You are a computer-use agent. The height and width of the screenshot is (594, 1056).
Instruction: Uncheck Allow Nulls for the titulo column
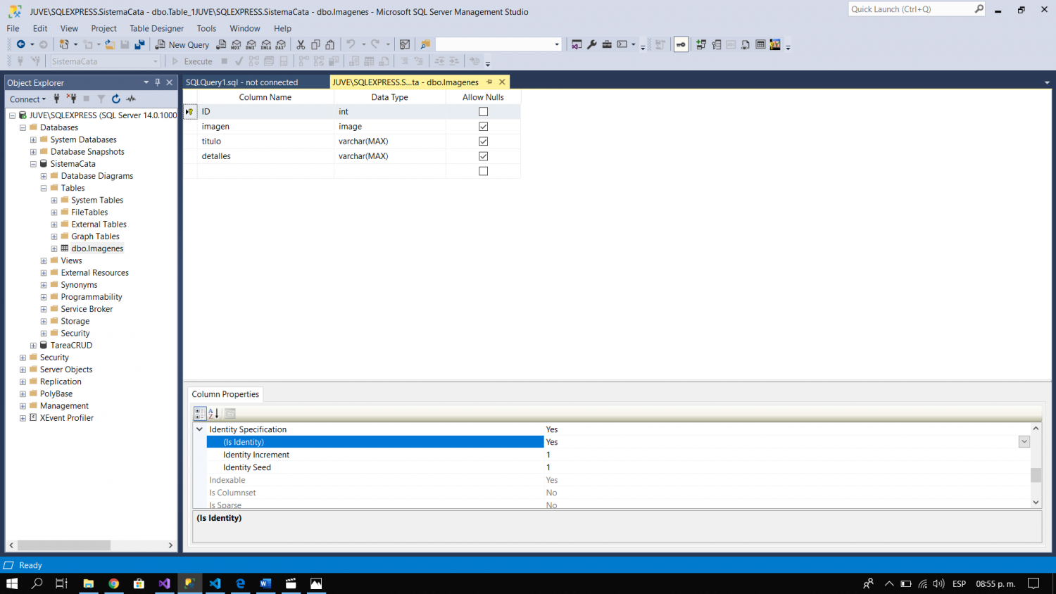tap(483, 141)
